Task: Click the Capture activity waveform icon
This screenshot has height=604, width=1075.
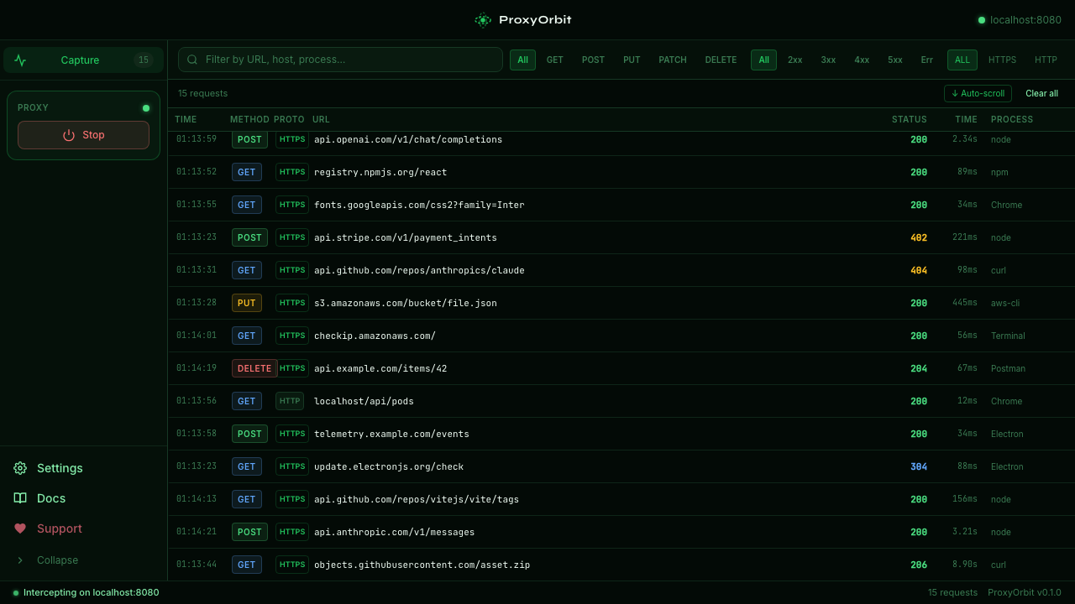Action: tap(20, 60)
